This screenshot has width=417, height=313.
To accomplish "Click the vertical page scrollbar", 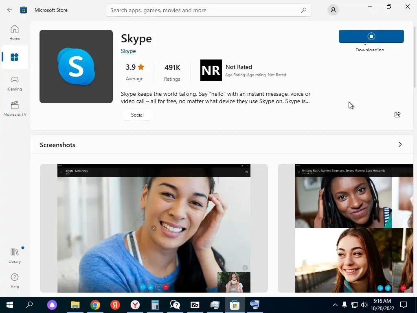I will [x=415, y=57].
